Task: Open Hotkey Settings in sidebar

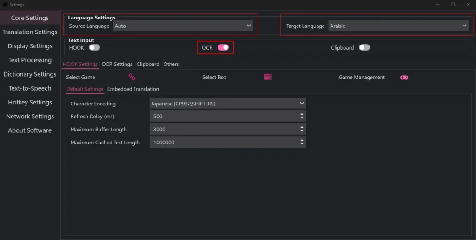Action: 30,102
